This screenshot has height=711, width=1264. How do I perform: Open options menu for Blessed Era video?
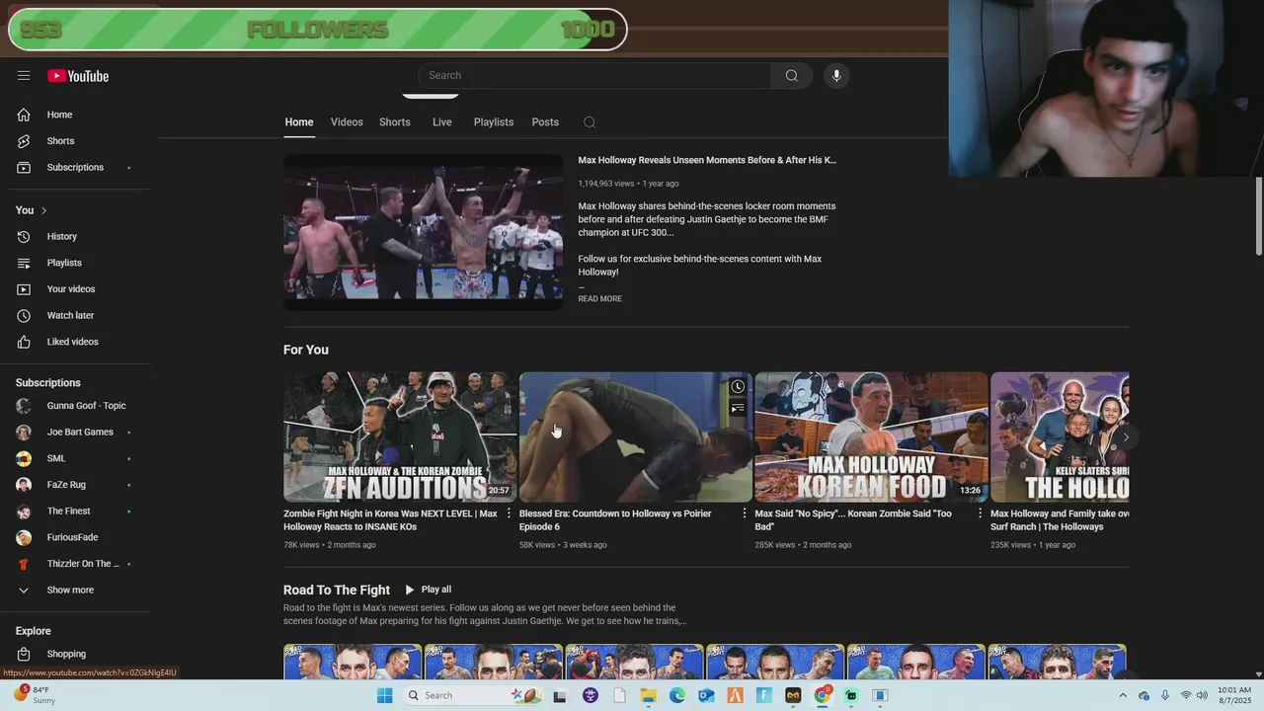point(745,513)
